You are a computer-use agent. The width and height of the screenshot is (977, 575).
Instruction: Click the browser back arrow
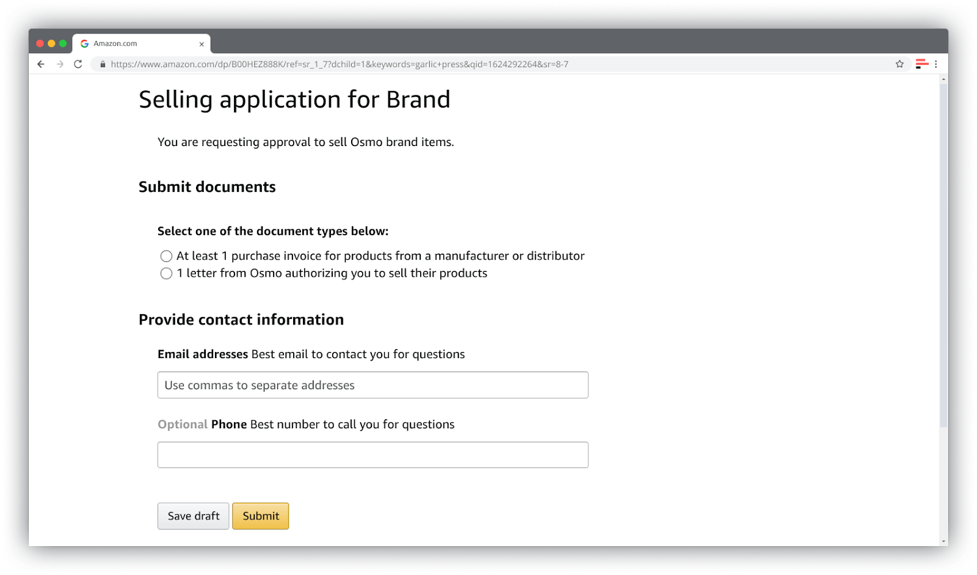click(40, 64)
